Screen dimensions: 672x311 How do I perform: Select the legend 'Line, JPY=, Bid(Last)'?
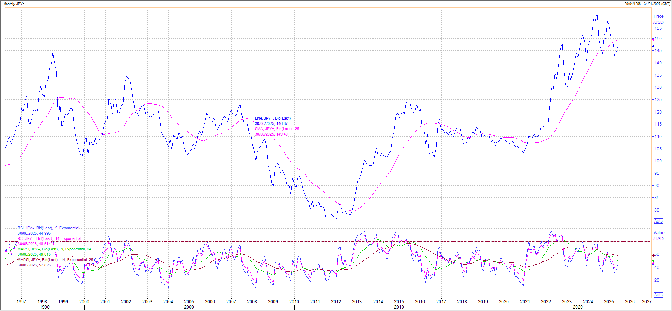[x=273, y=119]
